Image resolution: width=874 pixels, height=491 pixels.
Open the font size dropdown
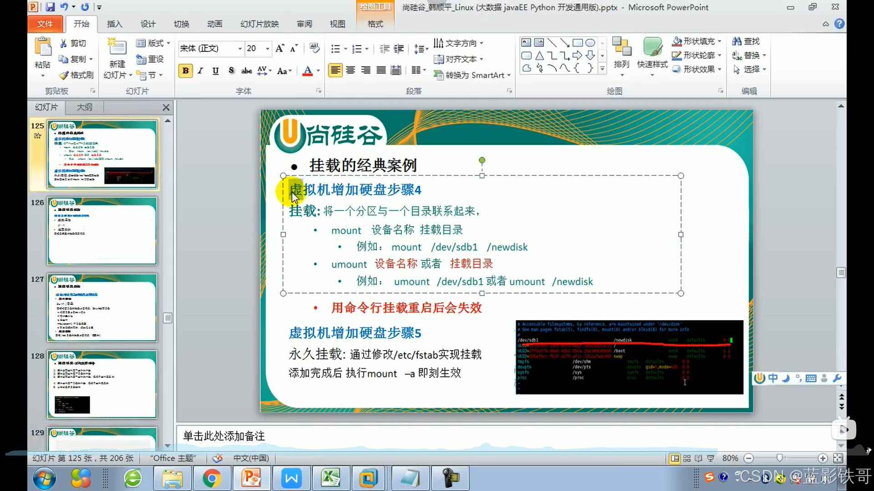[268, 48]
